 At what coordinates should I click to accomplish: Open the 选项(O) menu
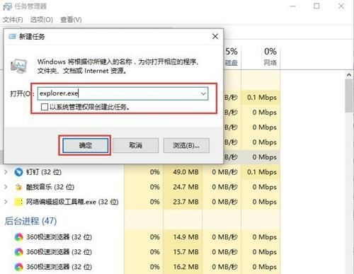coord(42,20)
